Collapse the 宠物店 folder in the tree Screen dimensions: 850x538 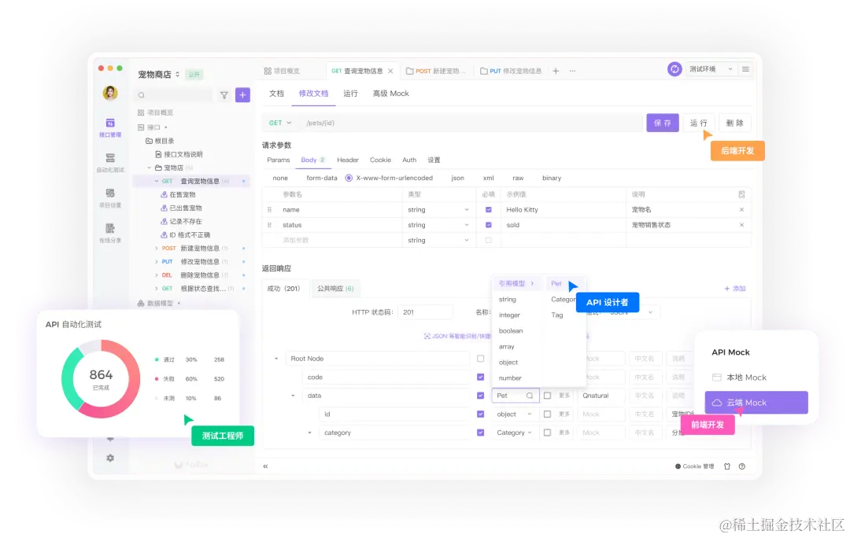pos(149,168)
